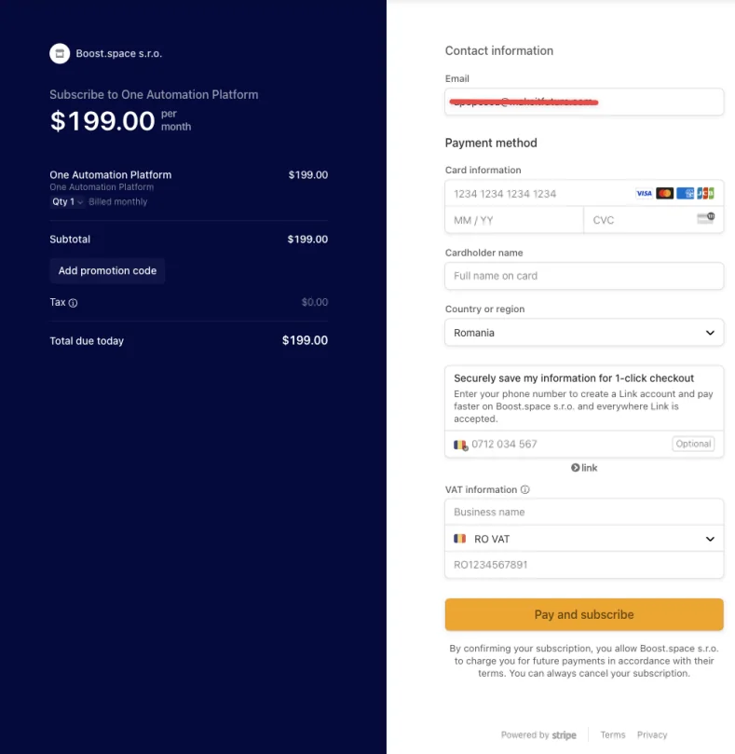
Task: Click the VAT information info icon
Action: click(524, 489)
